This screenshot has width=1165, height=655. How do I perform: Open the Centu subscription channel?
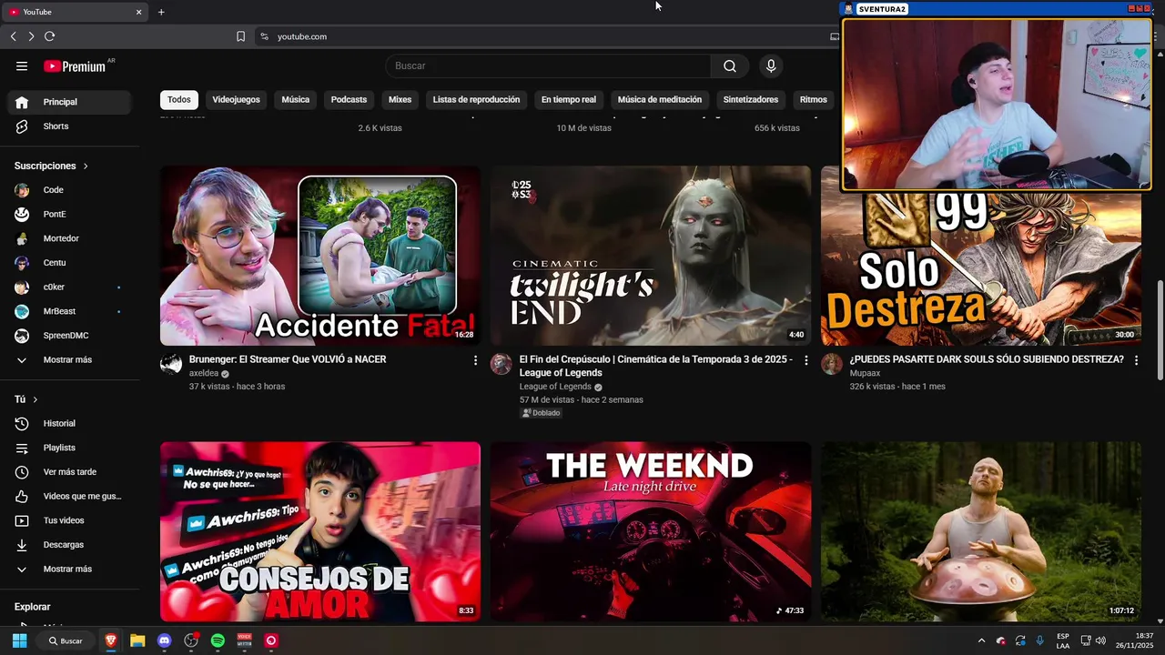pyautogui.click(x=71, y=263)
